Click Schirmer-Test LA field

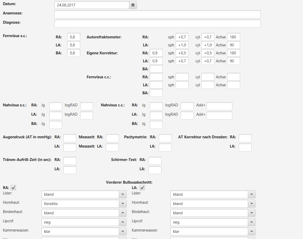[155, 170]
